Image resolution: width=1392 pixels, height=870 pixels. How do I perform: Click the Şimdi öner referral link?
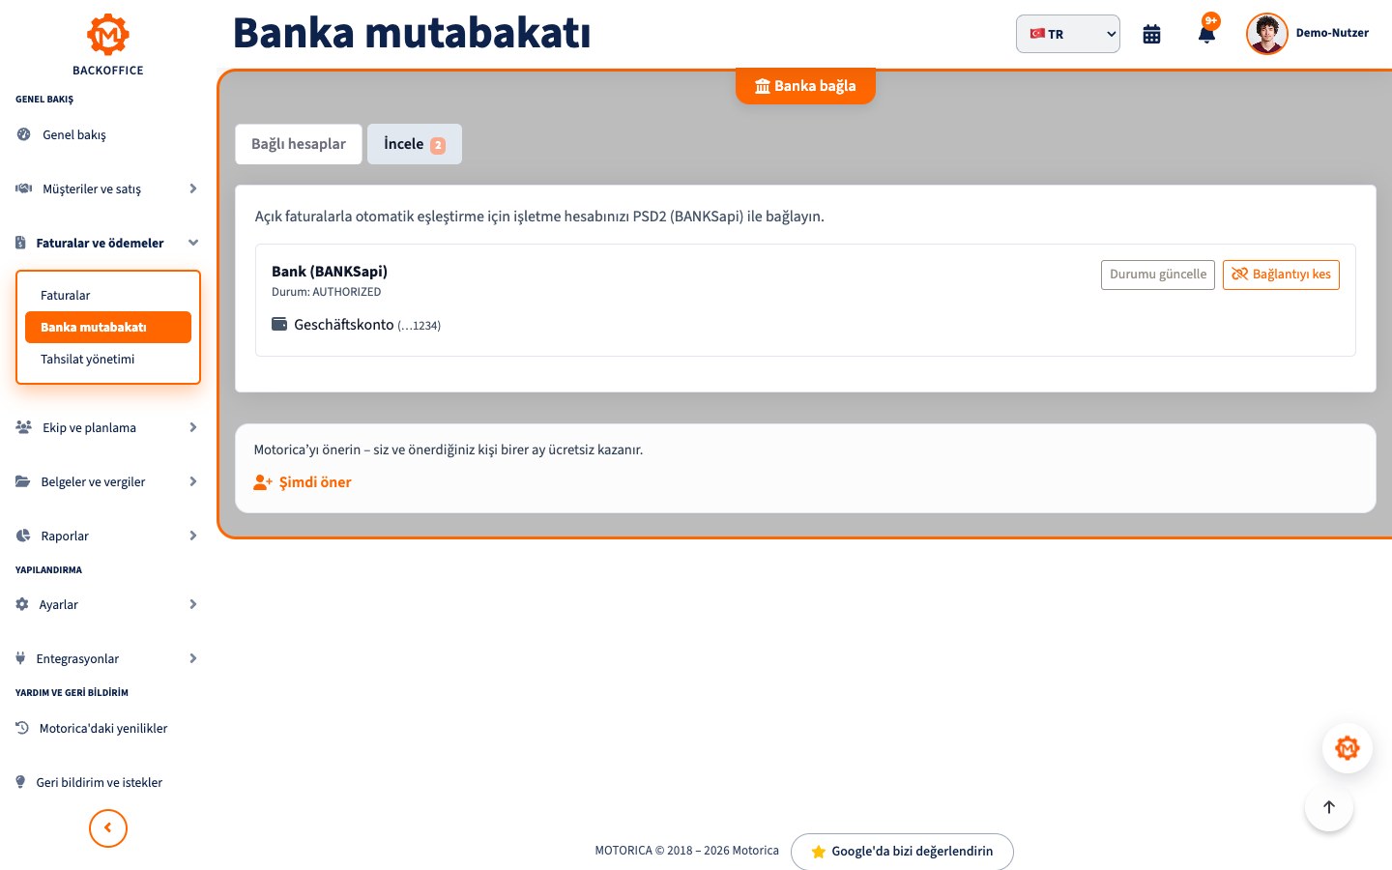315,482
